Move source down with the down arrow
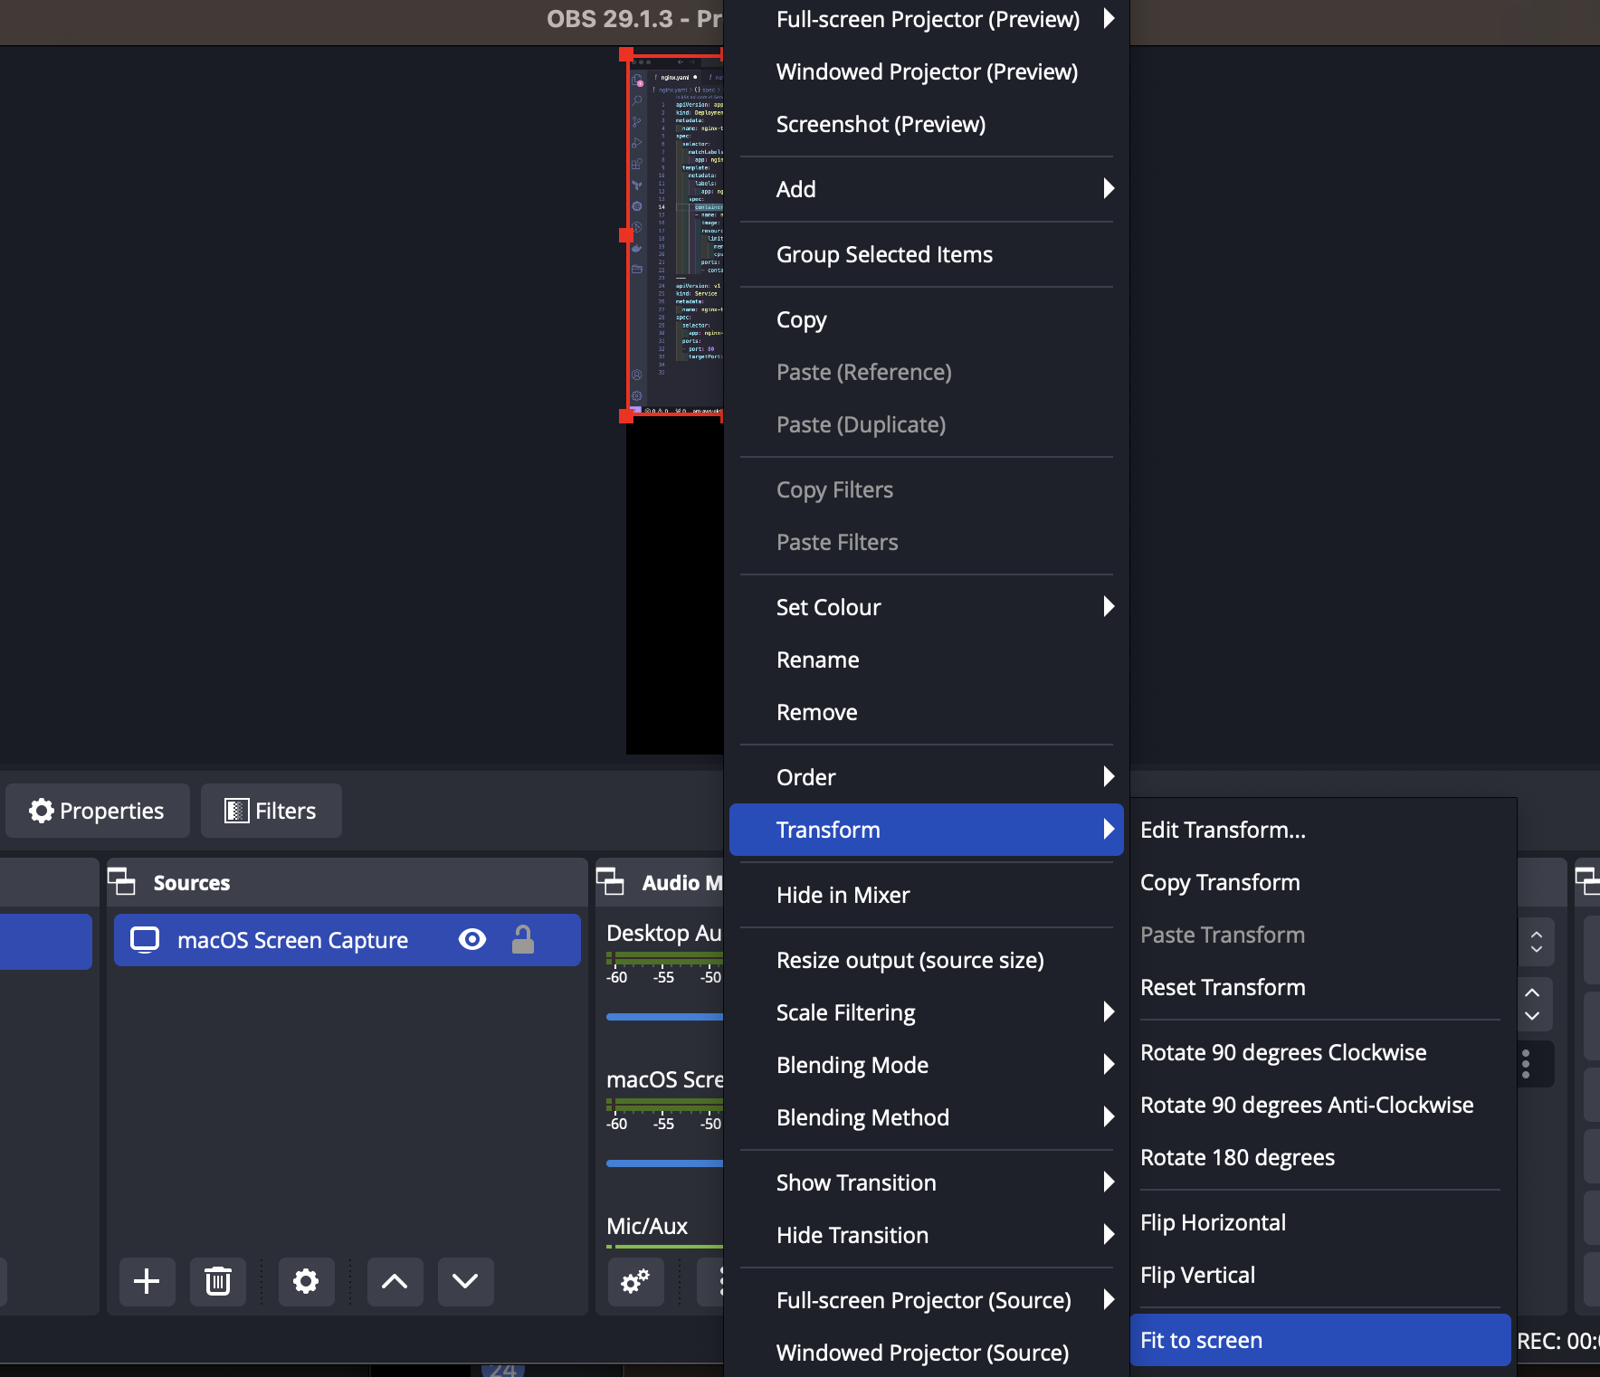The width and height of the screenshot is (1600, 1377). [465, 1281]
